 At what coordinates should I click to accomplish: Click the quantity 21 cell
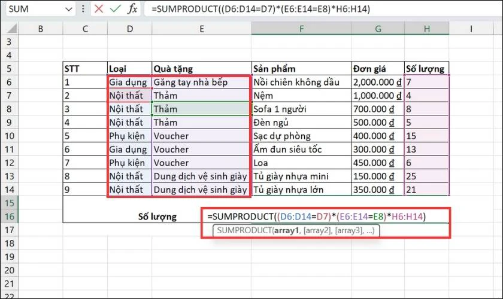(426, 190)
